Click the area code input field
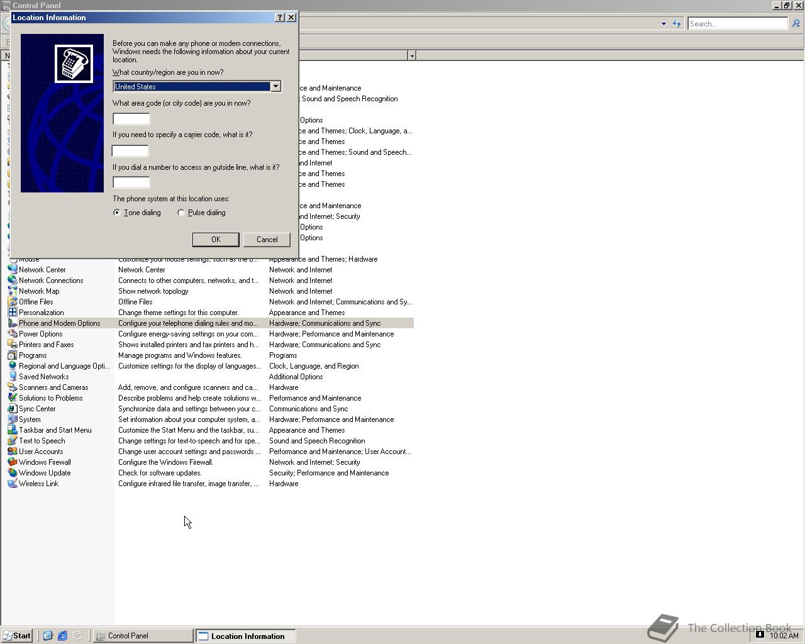The height and width of the screenshot is (644, 805). 131,119
